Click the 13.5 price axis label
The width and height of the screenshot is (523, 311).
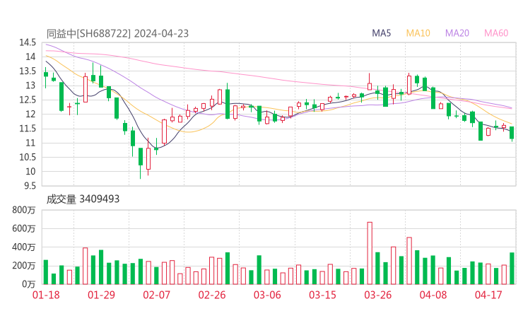tap(28, 71)
